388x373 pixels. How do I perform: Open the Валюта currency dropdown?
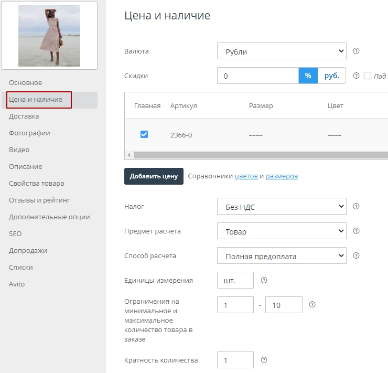click(x=282, y=51)
